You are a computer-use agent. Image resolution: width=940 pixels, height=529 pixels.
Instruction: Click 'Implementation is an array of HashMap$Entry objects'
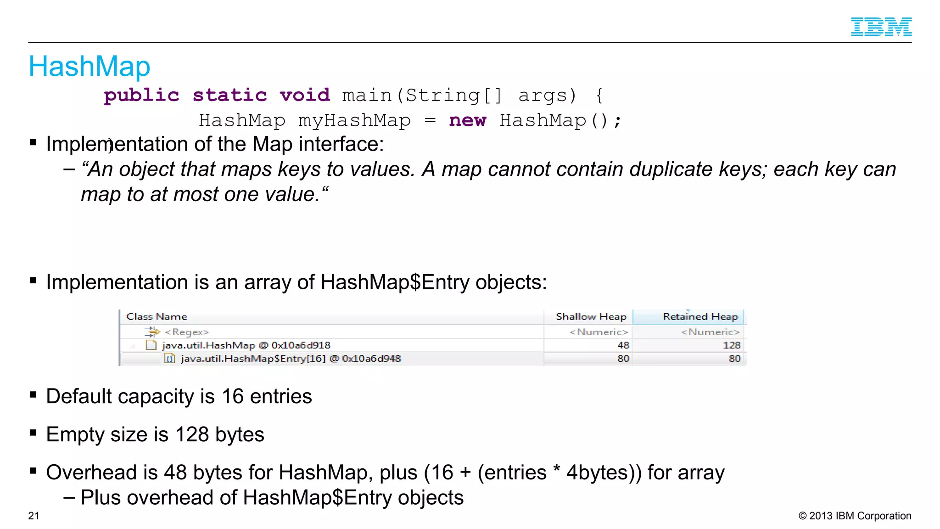[x=296, y=282]
